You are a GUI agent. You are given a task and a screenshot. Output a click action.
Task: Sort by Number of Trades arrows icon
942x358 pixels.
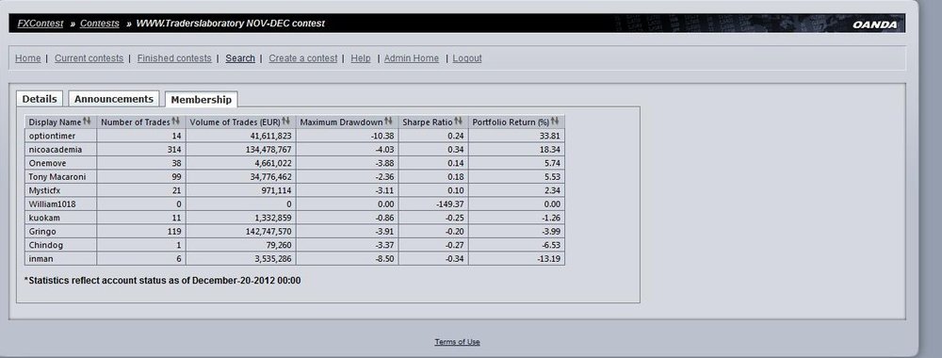point(176,122)
